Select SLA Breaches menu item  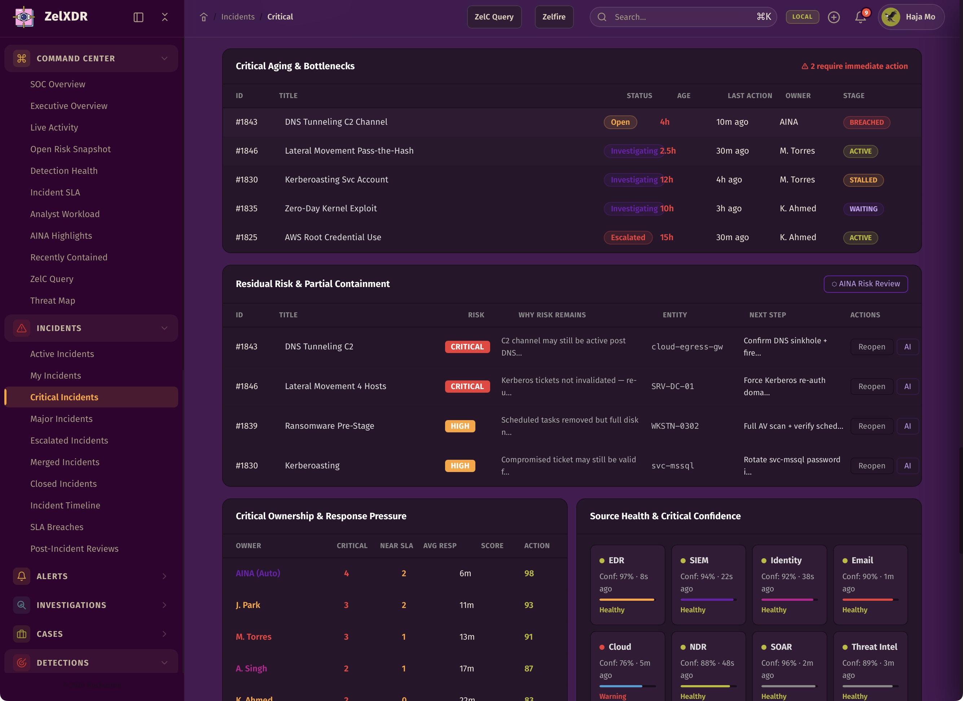(57, 527)
